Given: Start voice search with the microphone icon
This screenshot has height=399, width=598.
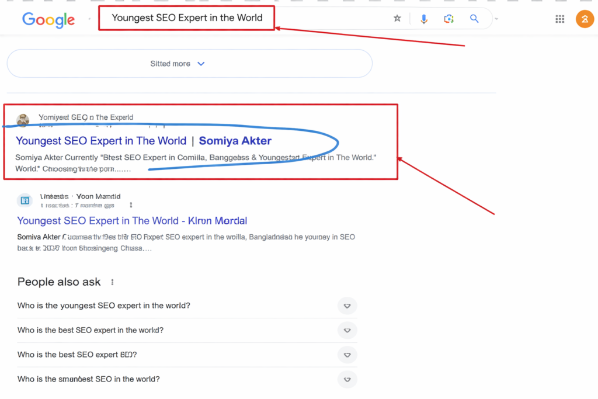Looking at the screenshot, I should coord(424,19).
